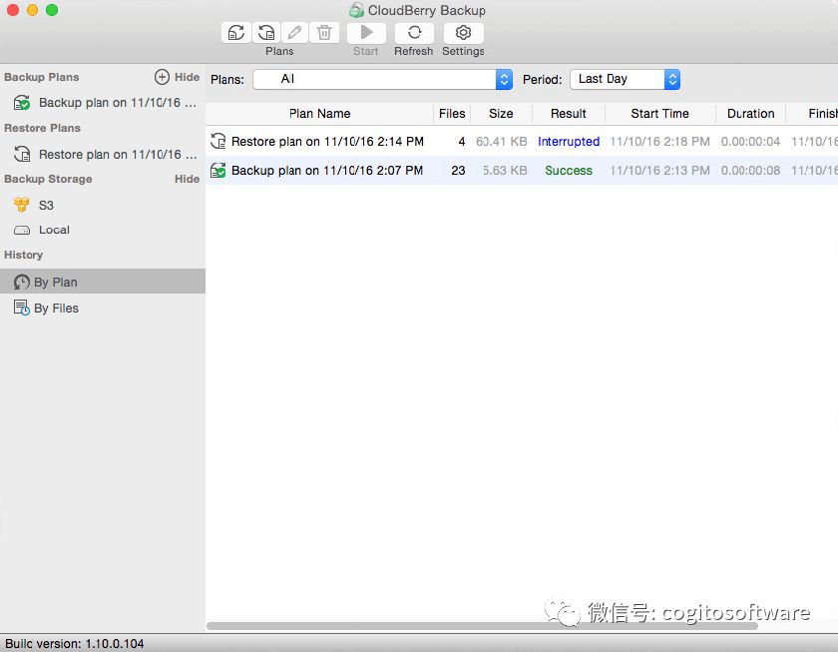Click the horizontal scrollbar at table bottom
Viewport: 838px width, 652px height.
click(482, 626)
